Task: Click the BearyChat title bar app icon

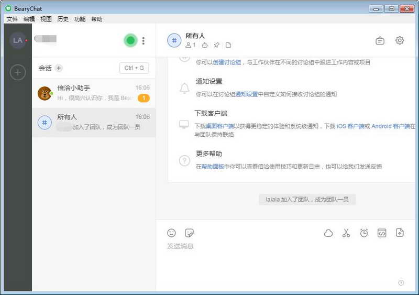Action: coord(8,8)
